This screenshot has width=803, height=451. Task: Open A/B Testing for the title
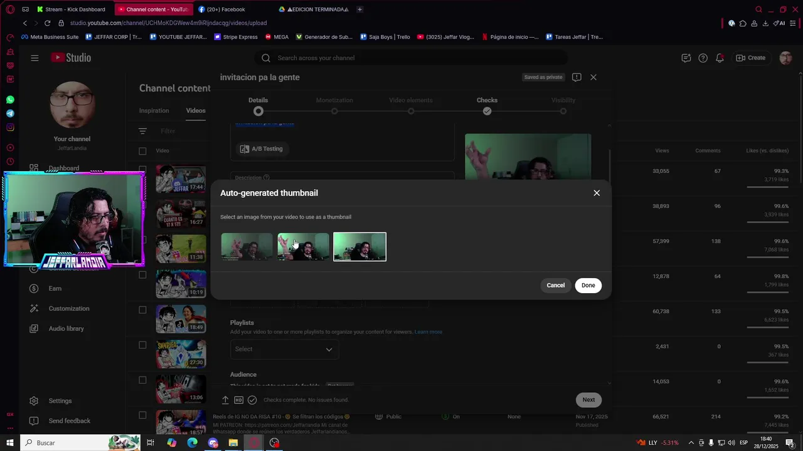[x=262, y=149]
